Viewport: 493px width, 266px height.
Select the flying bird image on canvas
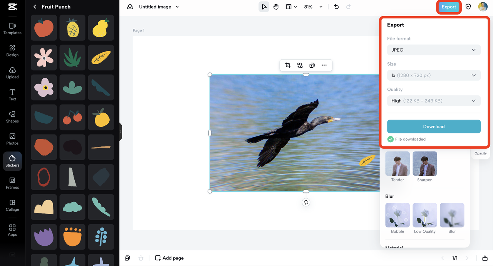point(294,133)
